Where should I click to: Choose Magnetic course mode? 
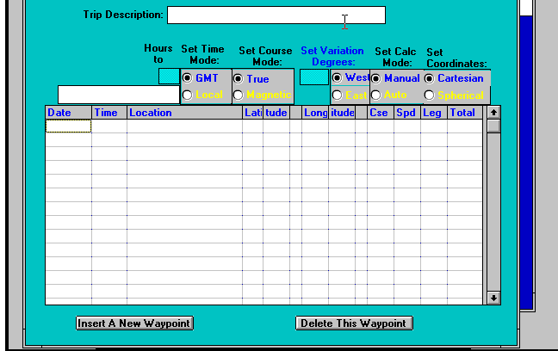click(239, 95)
